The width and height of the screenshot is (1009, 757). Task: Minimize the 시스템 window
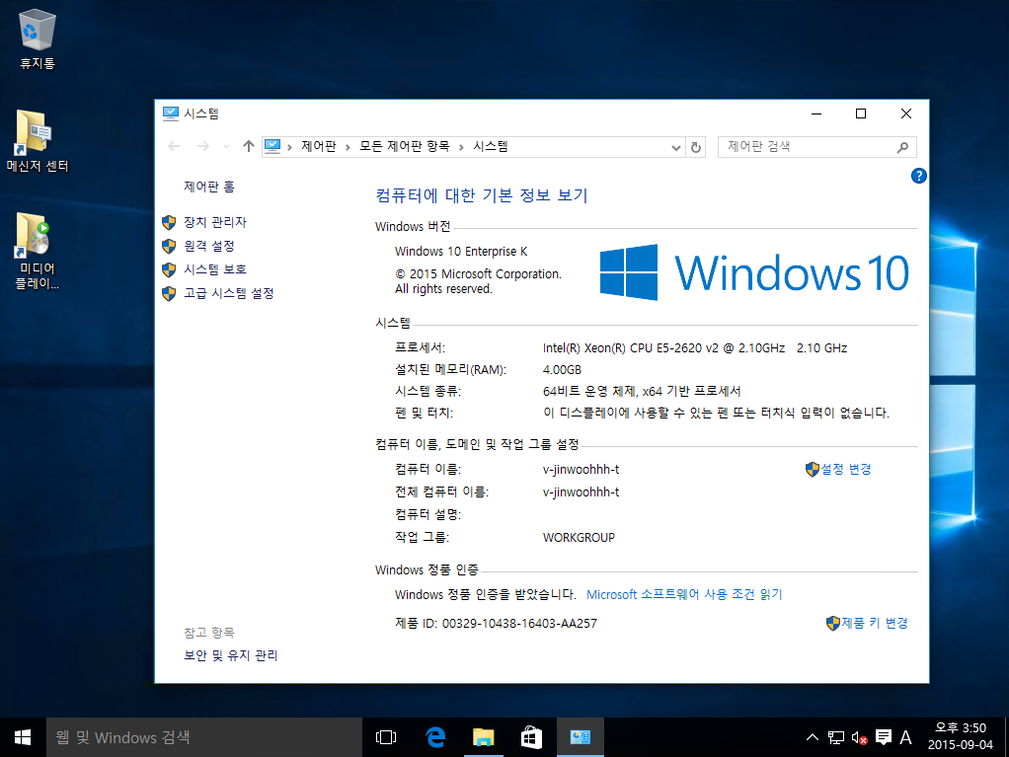(816, 114)
